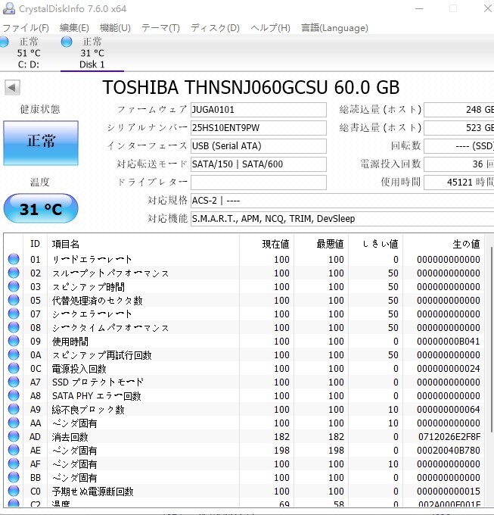
Task: Click the status circle icon for Disk 1
Action: tap(67, 42)
